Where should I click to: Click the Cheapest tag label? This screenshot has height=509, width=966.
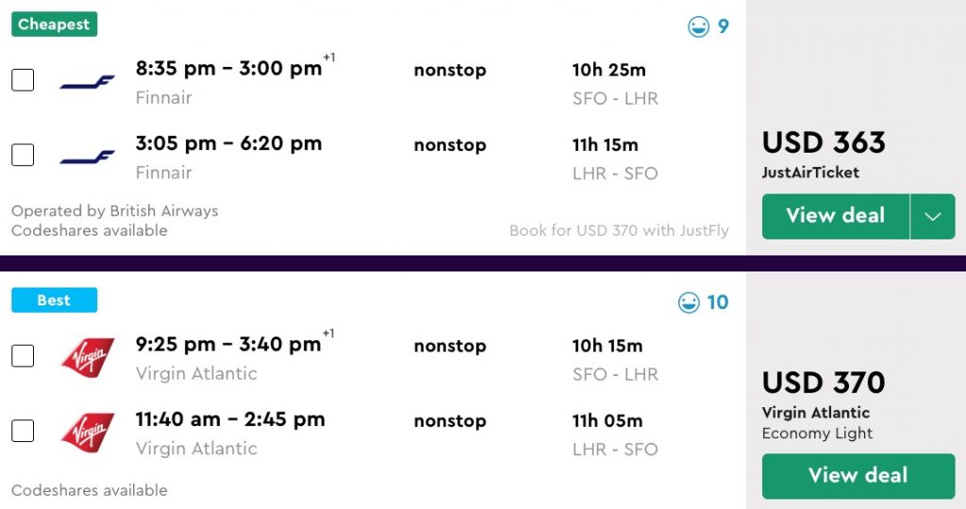coord(54,25)
